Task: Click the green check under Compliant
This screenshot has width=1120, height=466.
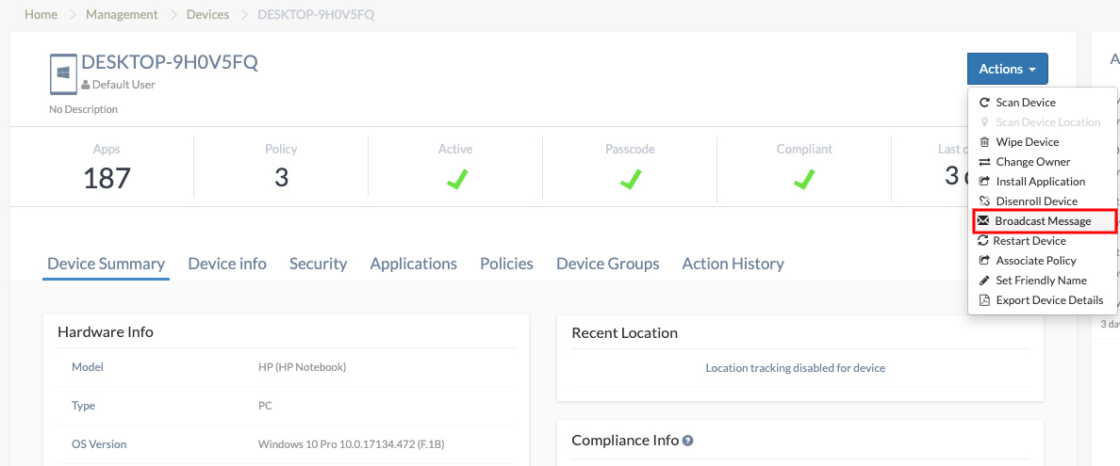Action: tap(804, 179)
